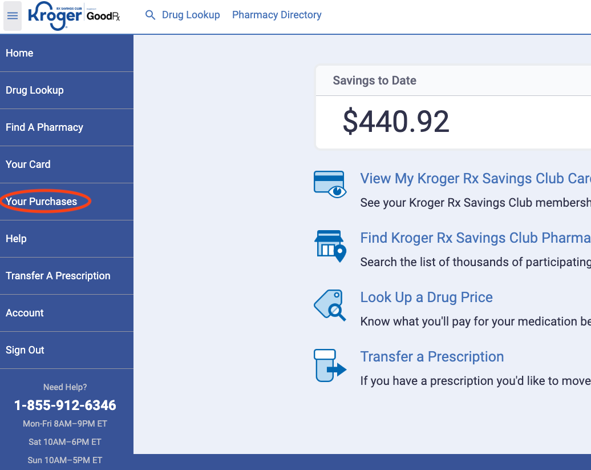Select Find A Pharmacy in the sidebar

pyautogui.click(x=44, y=127)
